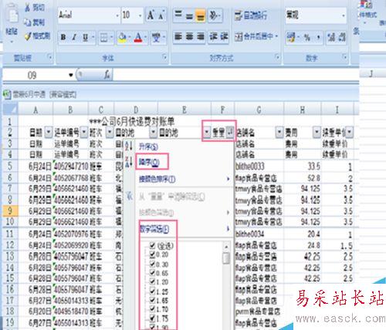Set middle vertical alignment
This screenshot has height=330, width=386.
[x=189, y=15]
